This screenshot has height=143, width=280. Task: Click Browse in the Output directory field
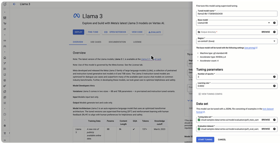coord(266,32)
